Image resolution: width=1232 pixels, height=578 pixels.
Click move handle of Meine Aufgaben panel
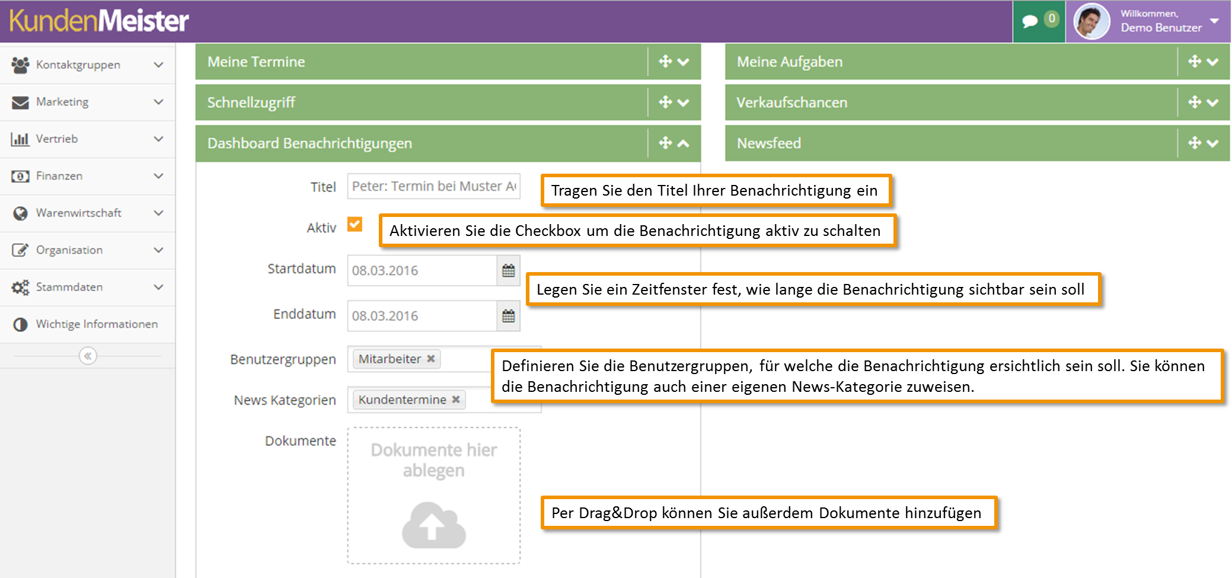click(1195, 61)
